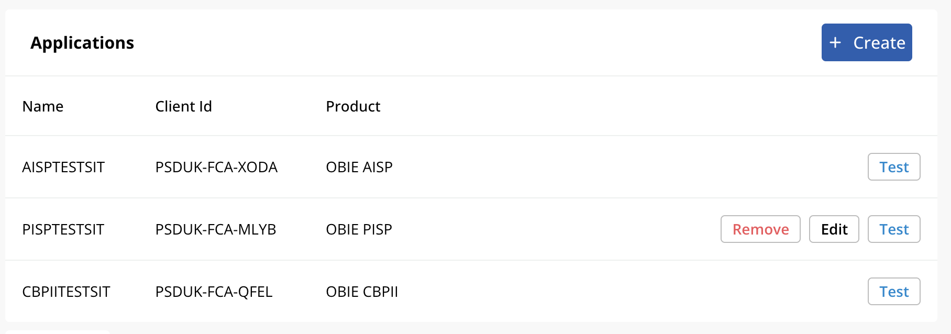Image resolution: width=951 pixels, height=334 pixels.
Task: Click the OBIE PISP product cell
Action: (x=359, y=229)
